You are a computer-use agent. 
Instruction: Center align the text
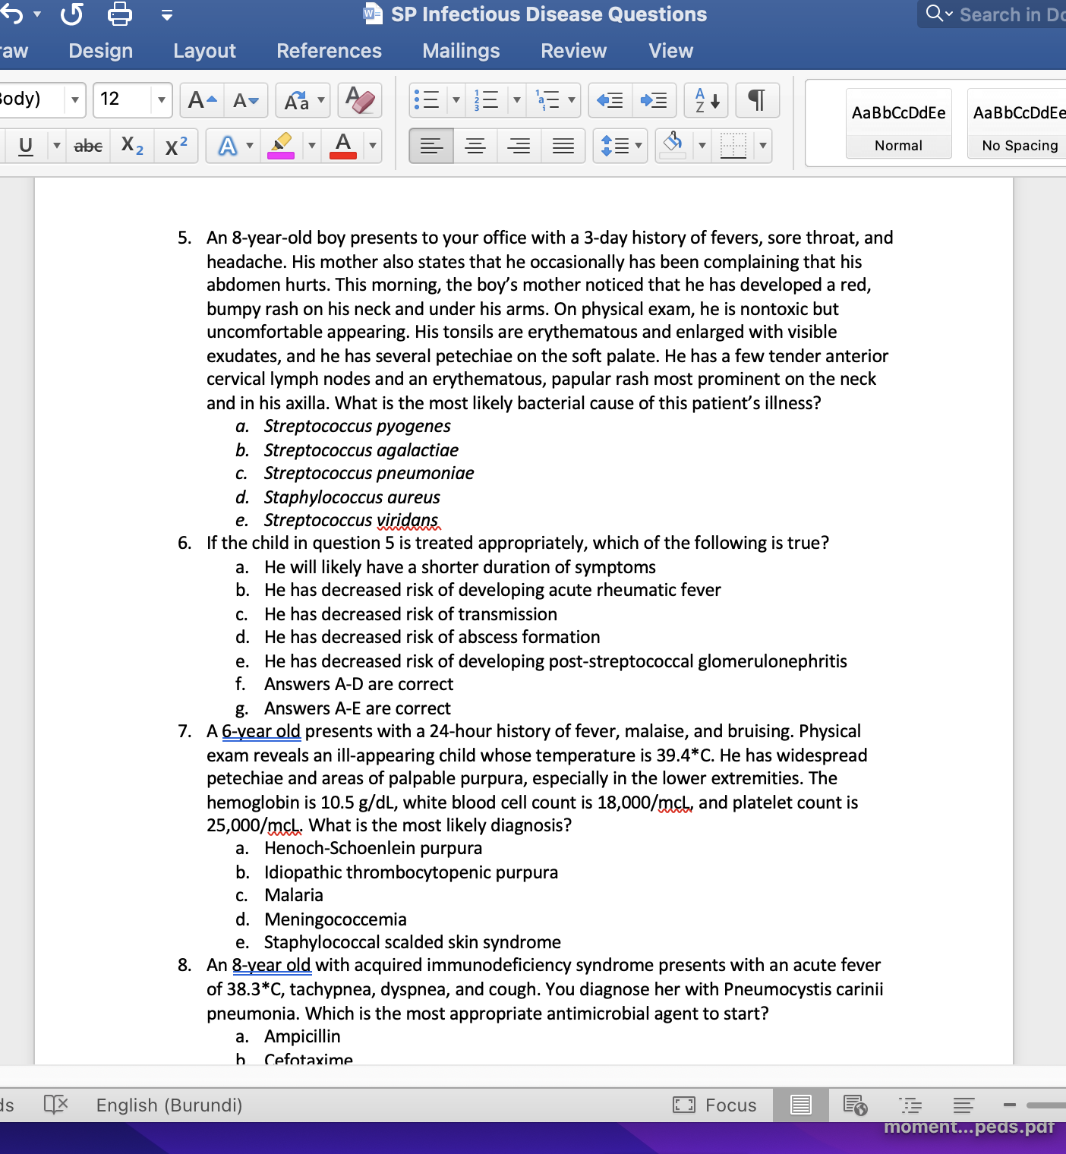[x=475, y=146]
